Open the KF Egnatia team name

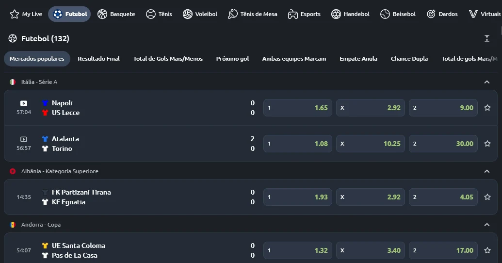point(68,202)
